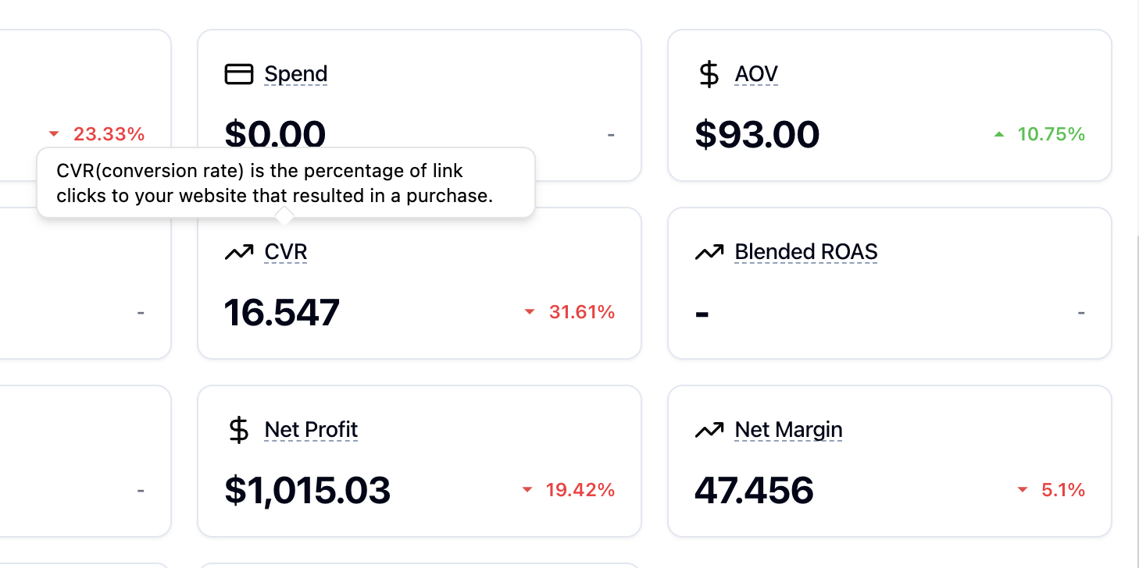Click the CVR conversion rate tooltip text
The height and width of the screenshot is (568, 1139).
click(x=275, y=183)
